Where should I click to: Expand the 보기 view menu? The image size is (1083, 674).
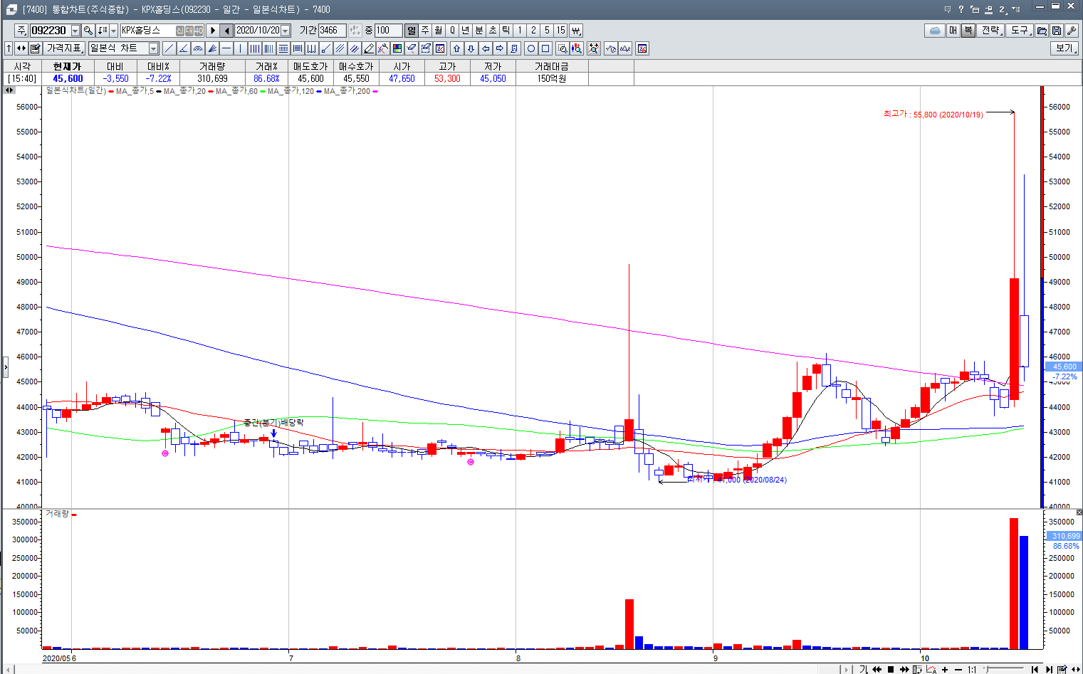[x=1064, y=48]
